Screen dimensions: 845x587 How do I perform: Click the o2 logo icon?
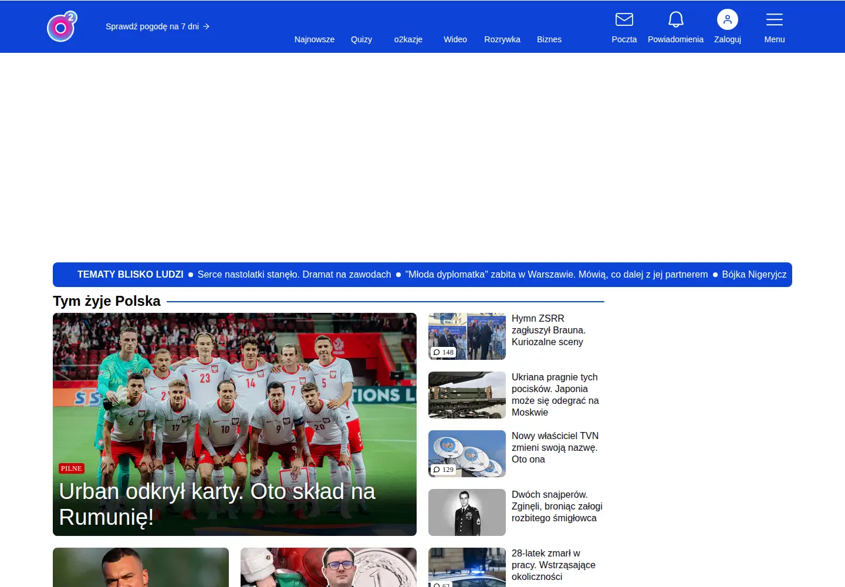62,26
